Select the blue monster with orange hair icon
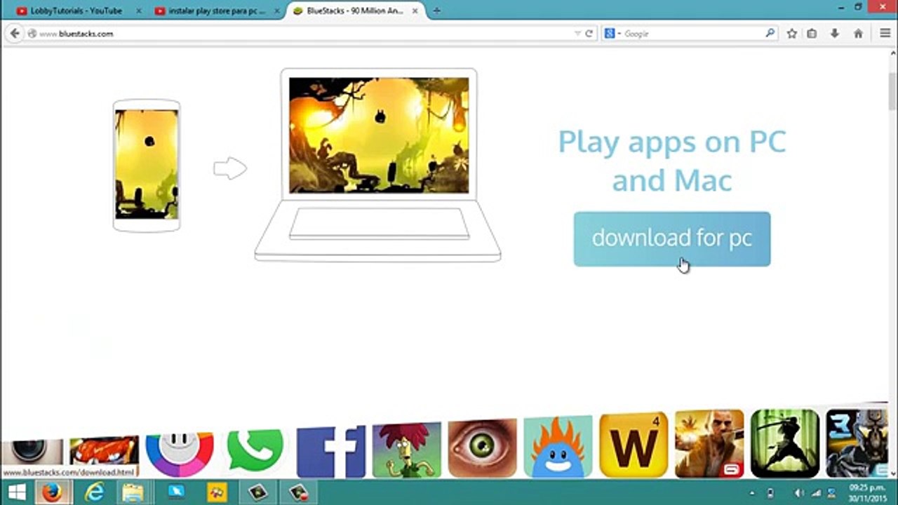 [x=558, y=446]
